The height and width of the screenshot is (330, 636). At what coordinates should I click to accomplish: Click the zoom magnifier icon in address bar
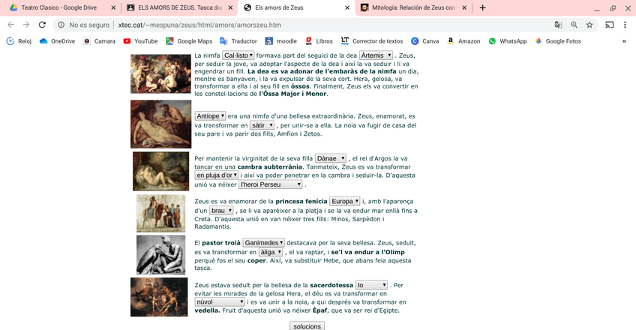click(574, 25)
